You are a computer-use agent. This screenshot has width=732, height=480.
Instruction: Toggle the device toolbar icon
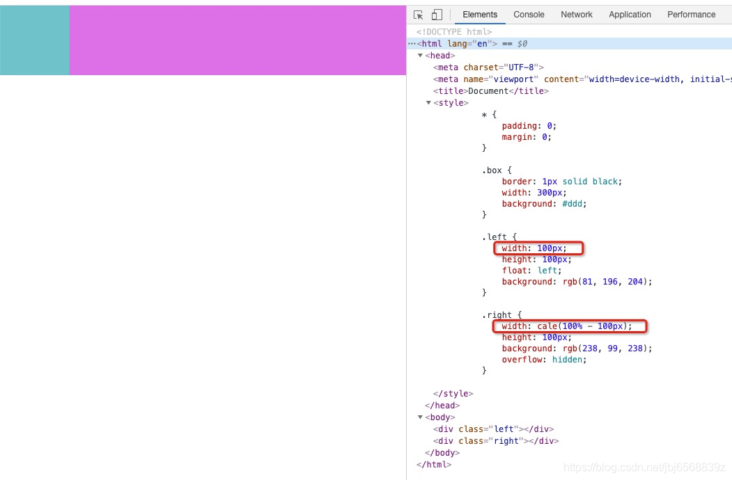[437, 15]
